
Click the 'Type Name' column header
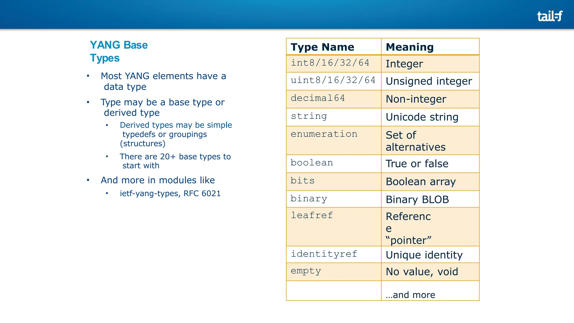pos(334,47)
